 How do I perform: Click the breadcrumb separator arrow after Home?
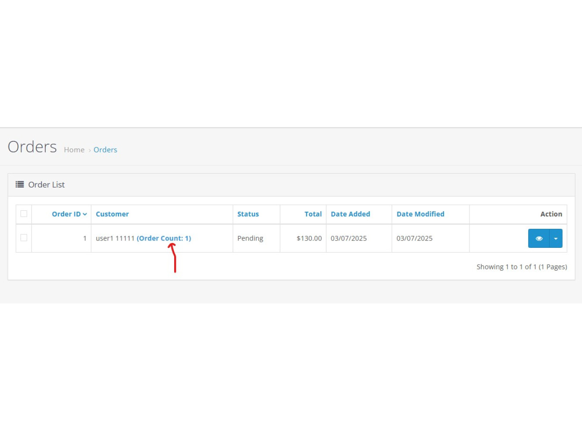(90, 150)
